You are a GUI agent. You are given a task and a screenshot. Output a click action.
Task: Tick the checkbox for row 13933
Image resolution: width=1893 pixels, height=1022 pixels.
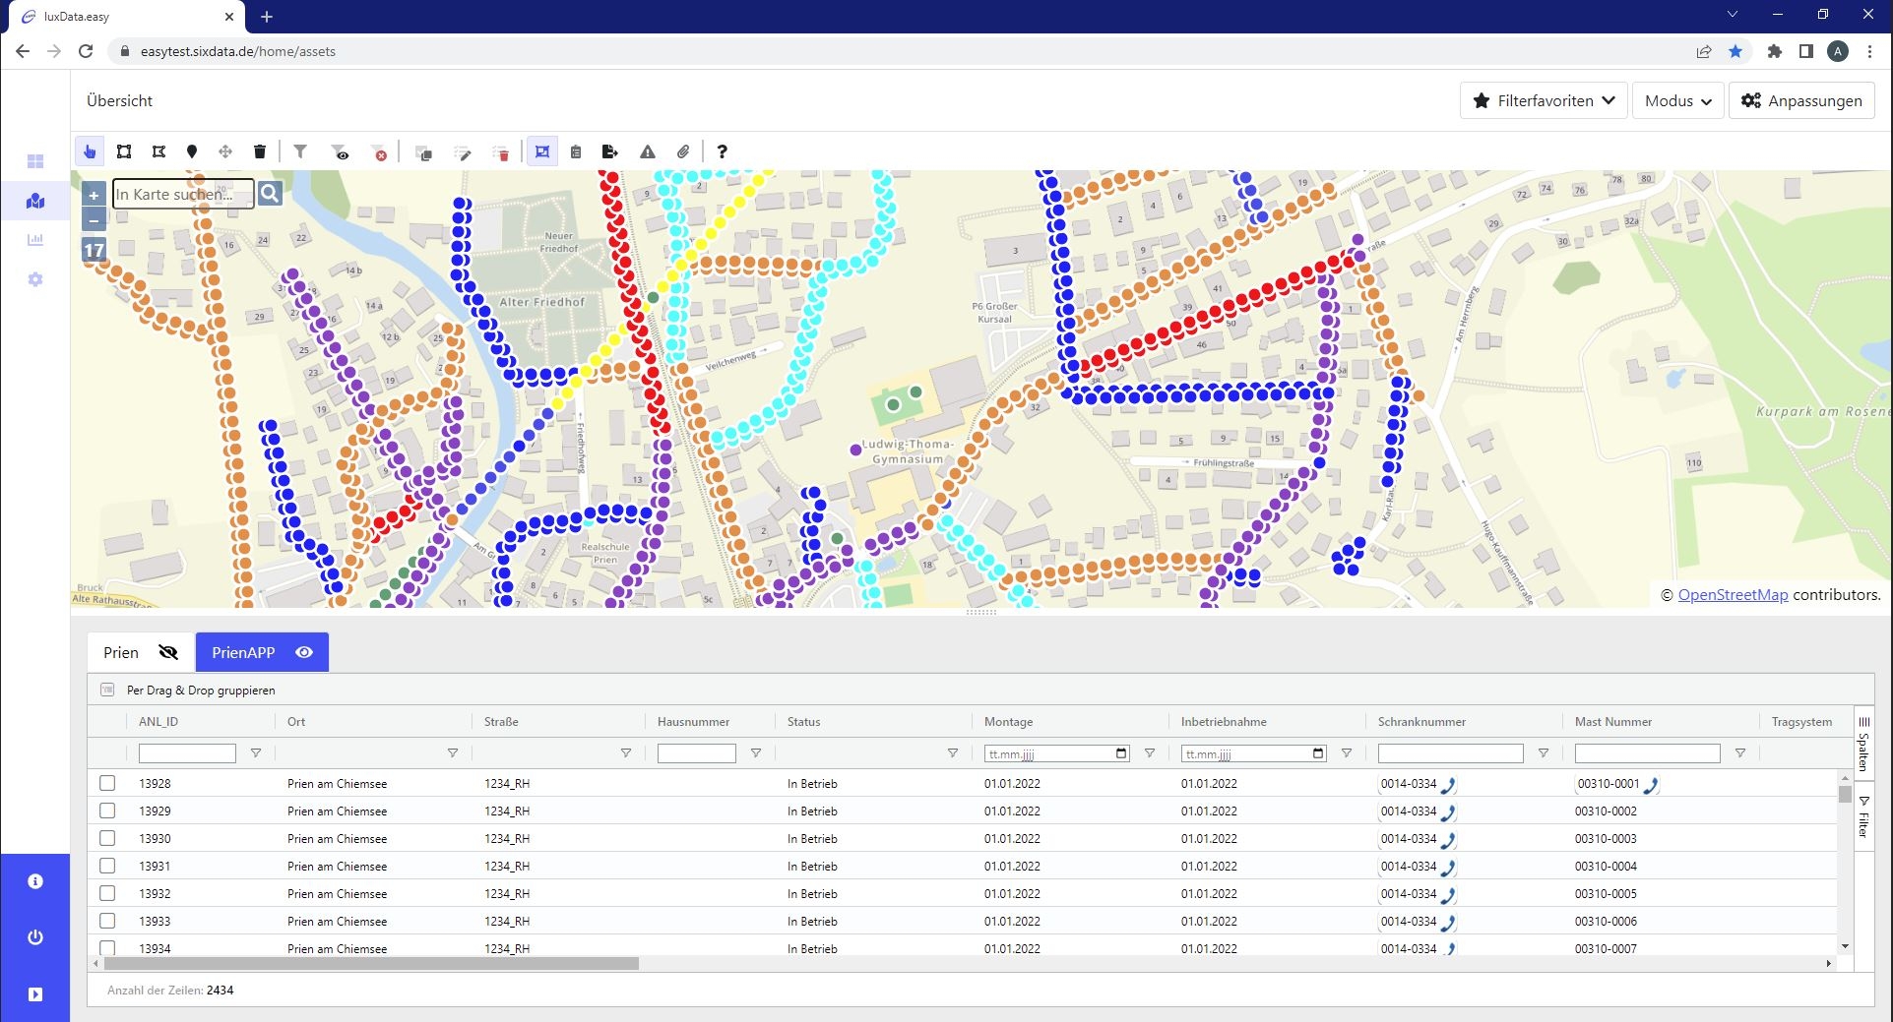pyautogui.click(x=107, y=922)
